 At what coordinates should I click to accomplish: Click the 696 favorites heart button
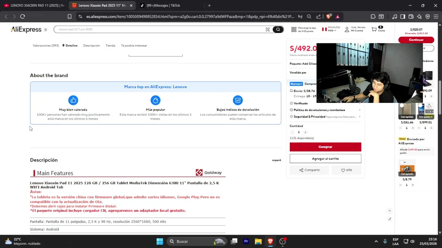coord(346,170)
